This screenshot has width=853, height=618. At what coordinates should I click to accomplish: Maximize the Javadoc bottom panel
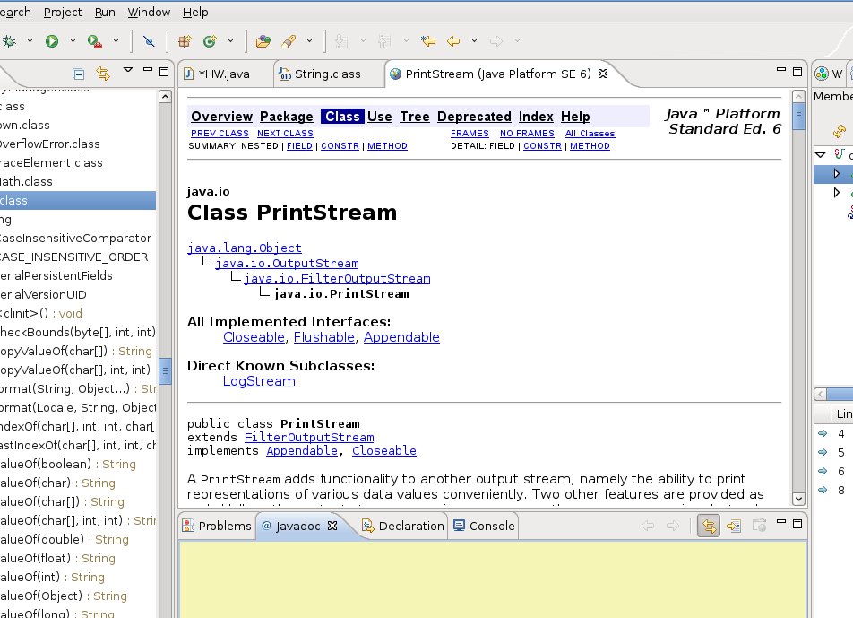click(797, 524)
